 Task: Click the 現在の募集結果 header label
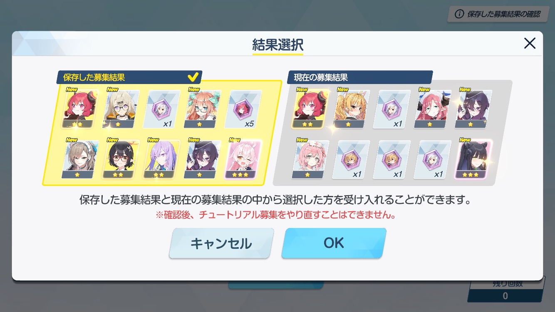tap(321, 77)
